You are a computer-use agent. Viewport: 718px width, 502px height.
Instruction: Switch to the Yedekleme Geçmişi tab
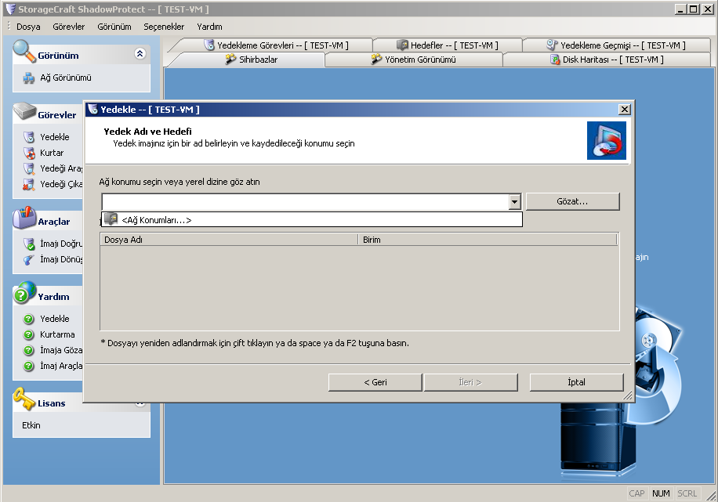point(616,45)
